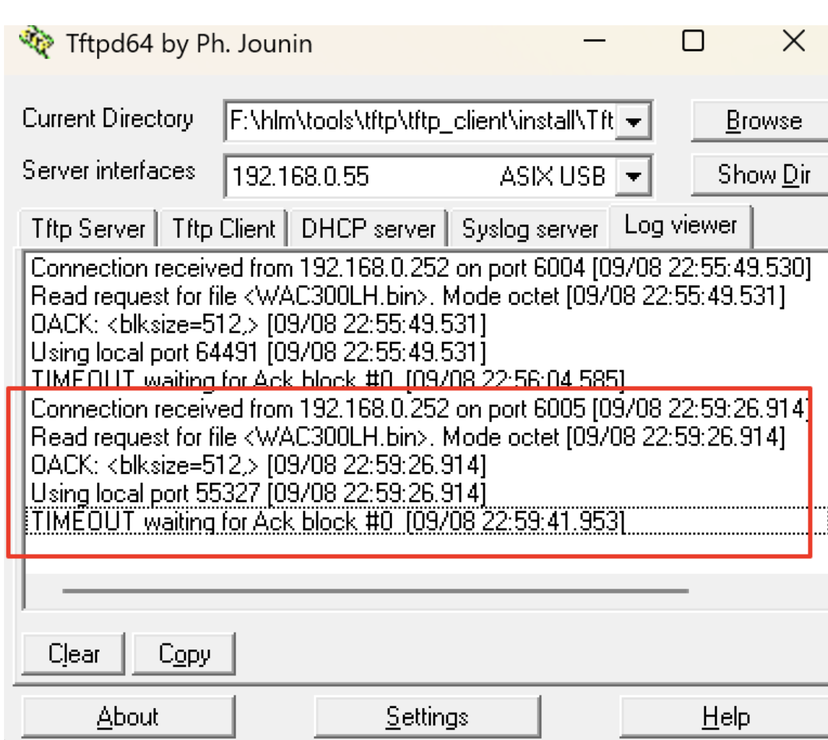Select Read request line timestamped 22:55:49.531
Screen dimensions: 828x740
(408, 296)
